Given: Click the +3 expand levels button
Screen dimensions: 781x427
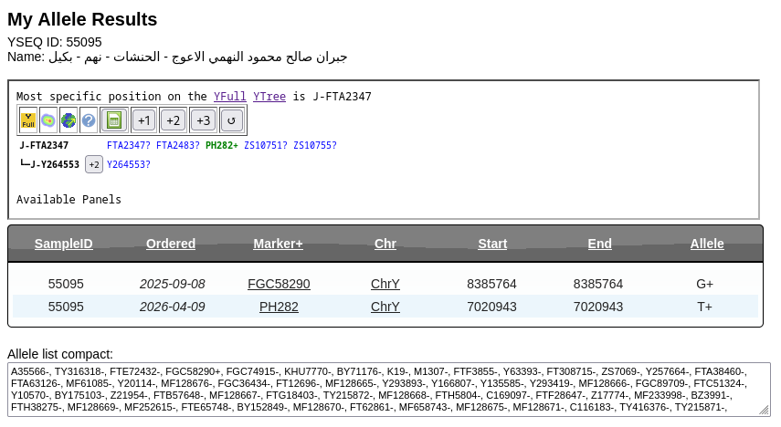Looking at the screenshot, I should click(x=203, y=120).
